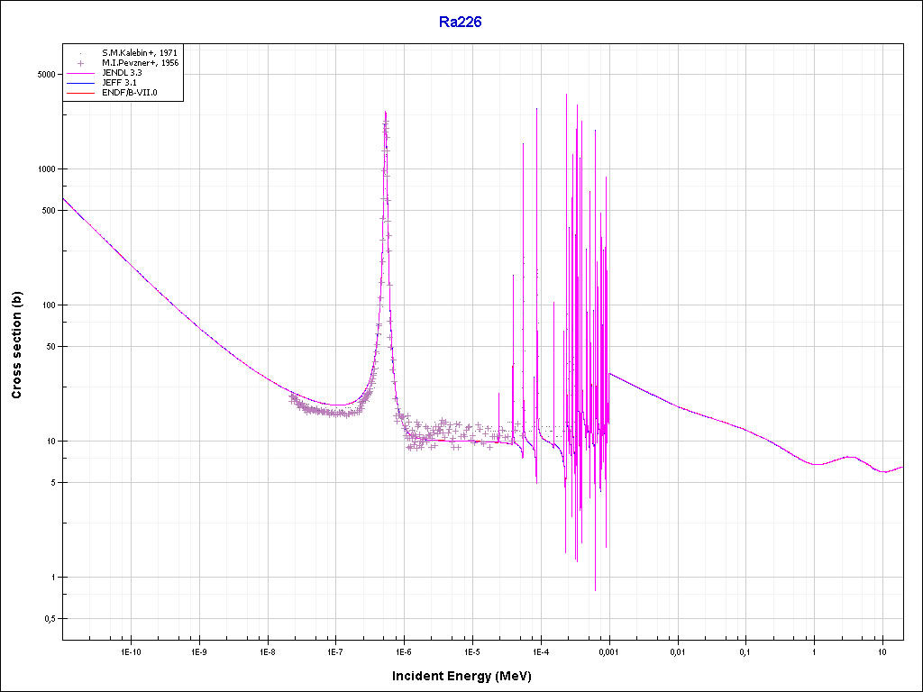Select the M.I.Pevzner+, 1956 legend entry
Screen dimensions: 923x692
(140, 63)
